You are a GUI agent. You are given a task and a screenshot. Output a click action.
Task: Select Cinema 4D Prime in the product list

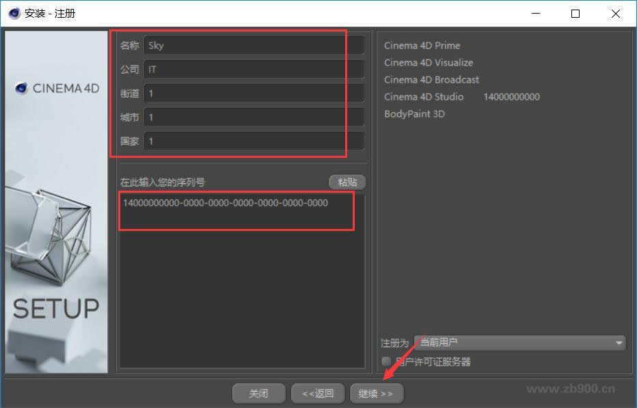pyautogui.click(x=422, y=45)
